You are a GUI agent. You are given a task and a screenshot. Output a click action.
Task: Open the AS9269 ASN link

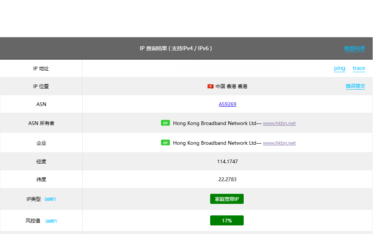227,104
